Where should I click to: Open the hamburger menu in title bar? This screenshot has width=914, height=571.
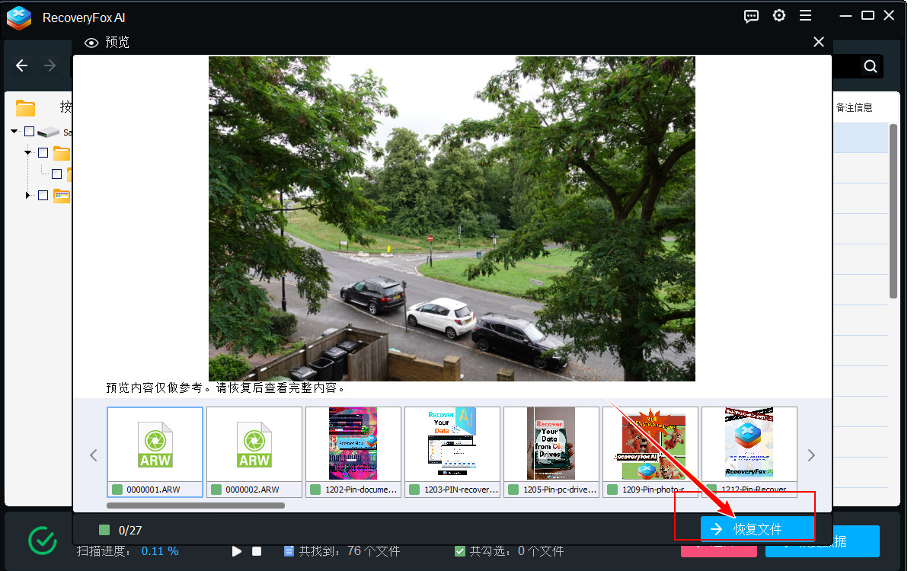click(x=805, y=16)
